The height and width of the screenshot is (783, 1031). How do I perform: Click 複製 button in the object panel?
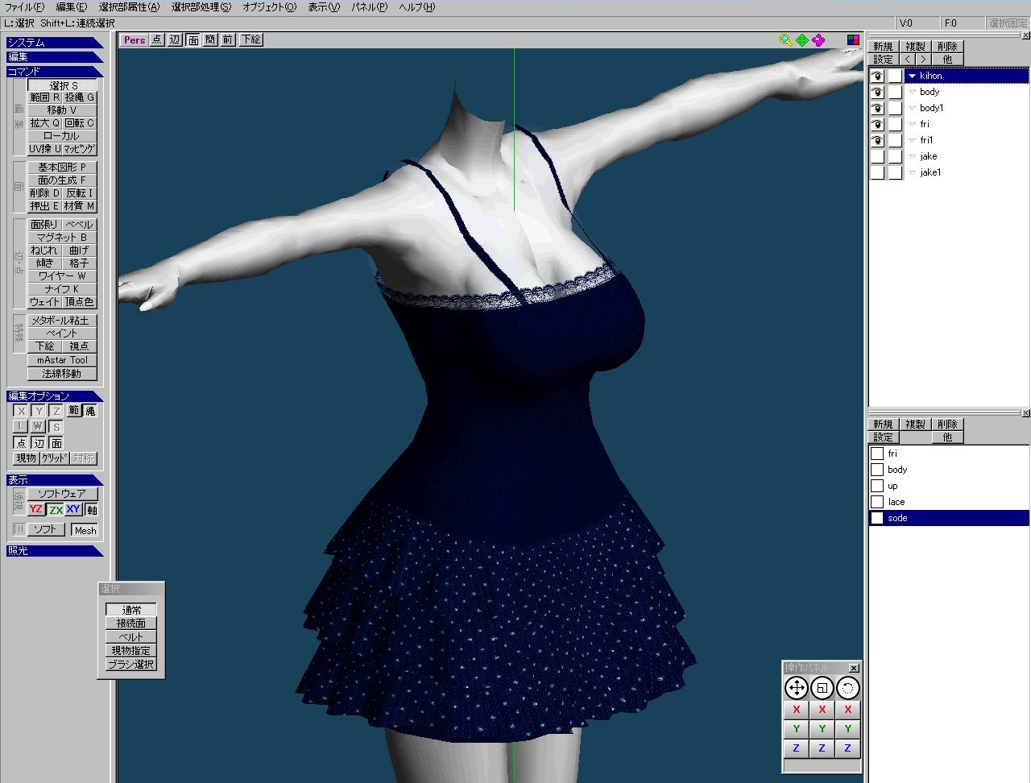[x=915, y=47]
